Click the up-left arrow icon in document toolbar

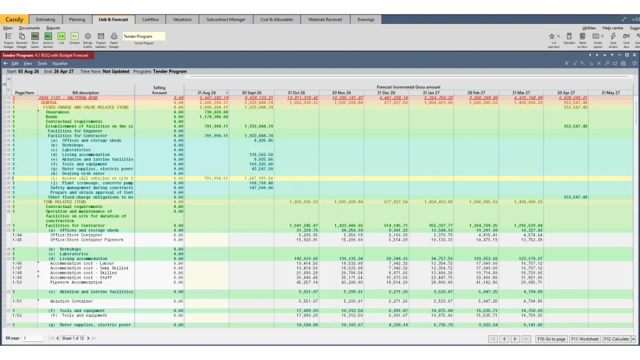click(x=583, y=63)
